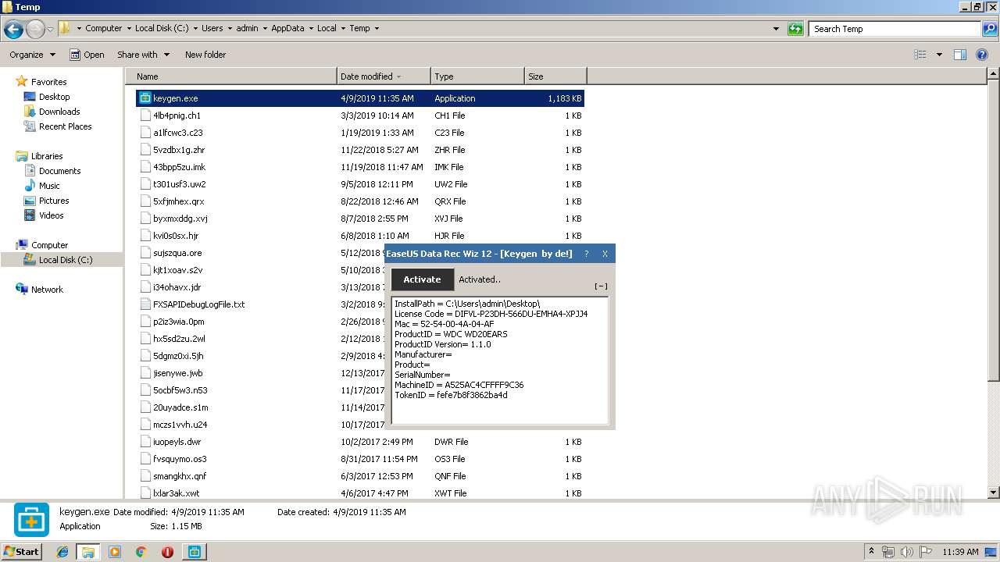
Task: Click the Windows Explorer taskbar icon
Action: tap(88, 552)
